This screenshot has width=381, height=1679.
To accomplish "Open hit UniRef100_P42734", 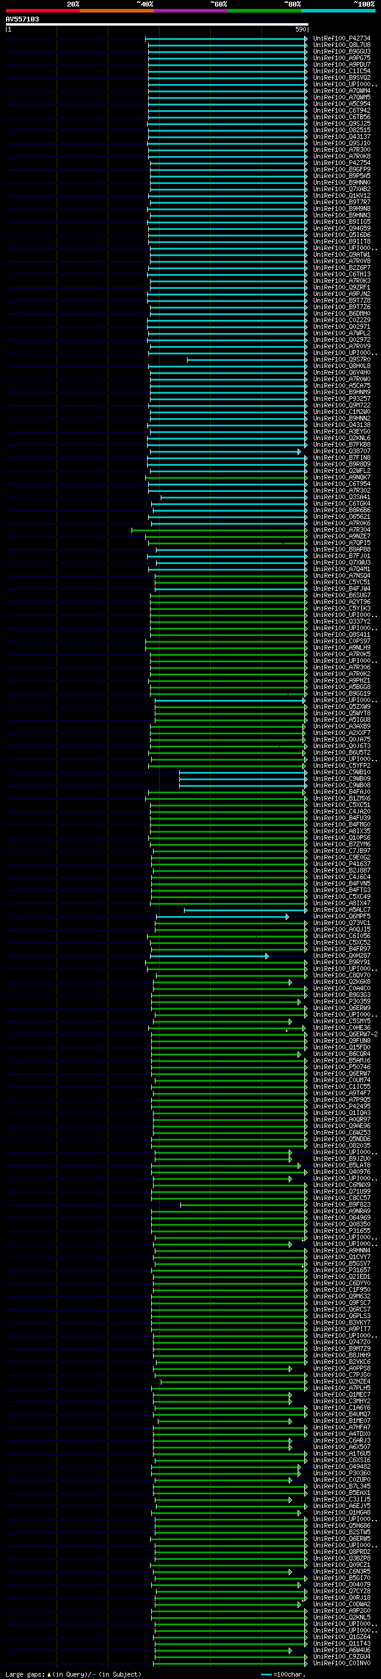I will pyautogui.click(x=341, y=39).
